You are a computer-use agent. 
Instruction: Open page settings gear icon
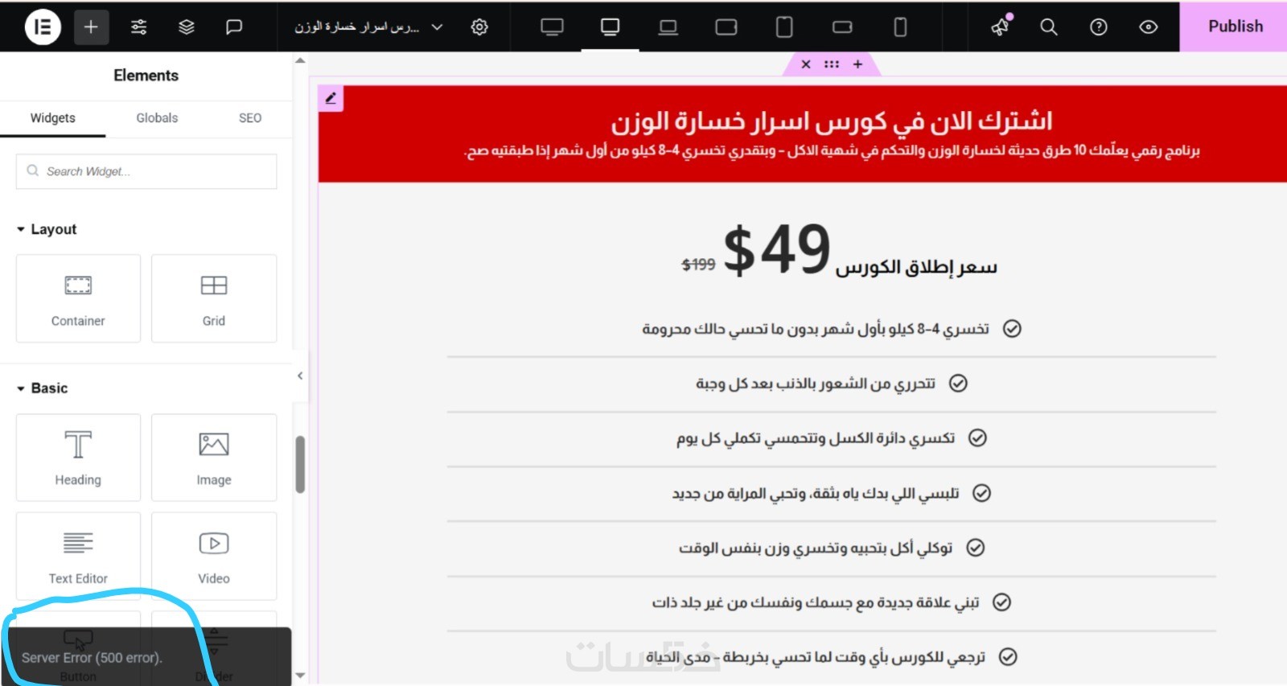[479, 27]
